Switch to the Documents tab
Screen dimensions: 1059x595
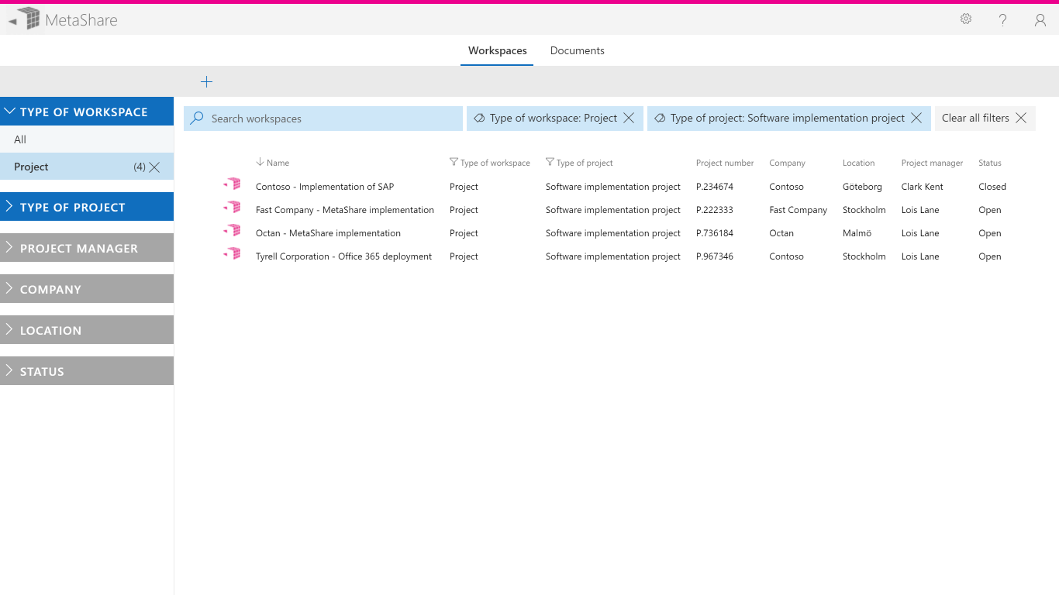pos(578,50)
